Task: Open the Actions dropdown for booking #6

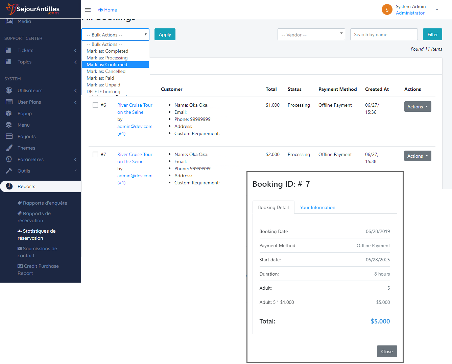Action: click(x=418, y=107)
